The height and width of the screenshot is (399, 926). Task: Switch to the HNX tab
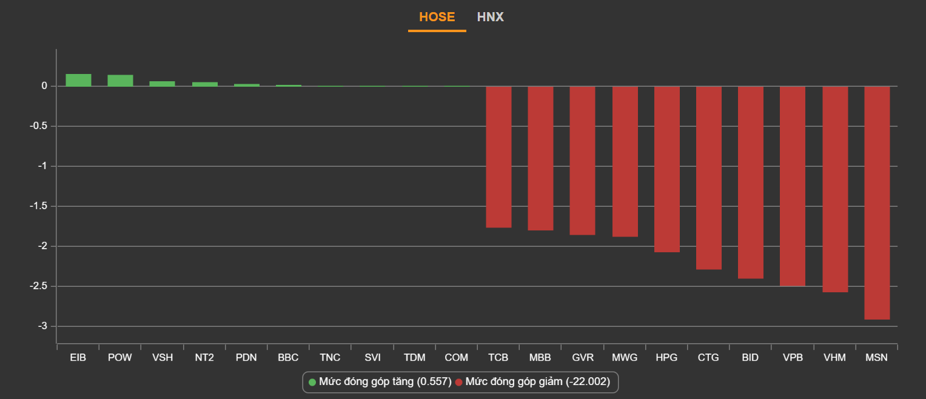[490, 17]
